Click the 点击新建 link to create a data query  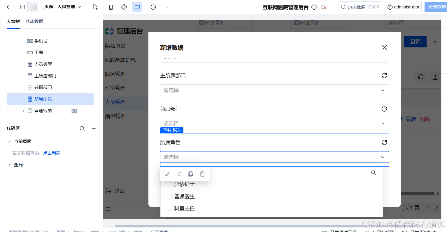click(x=52, y=153)
